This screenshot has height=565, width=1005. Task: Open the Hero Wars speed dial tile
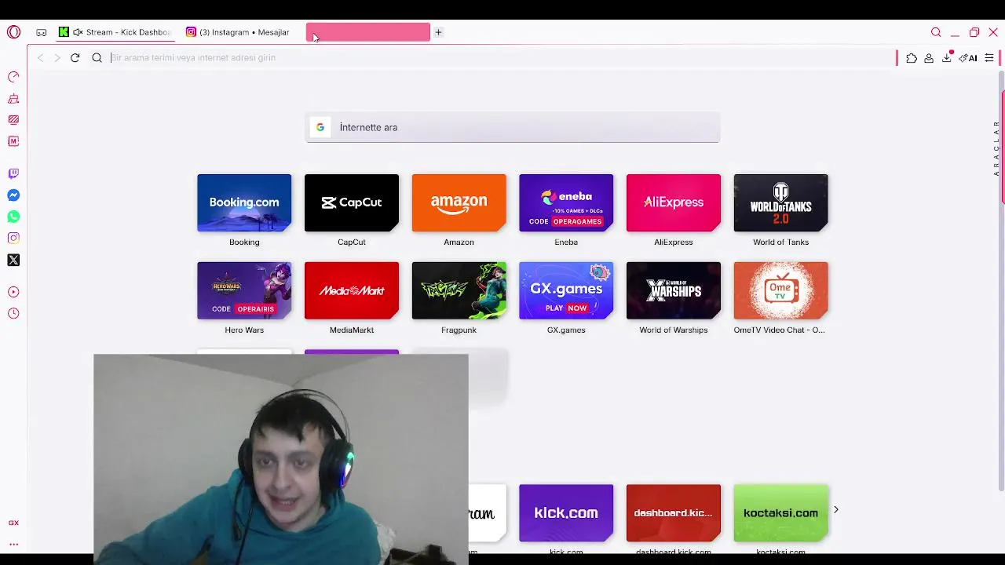pos(244,290)
